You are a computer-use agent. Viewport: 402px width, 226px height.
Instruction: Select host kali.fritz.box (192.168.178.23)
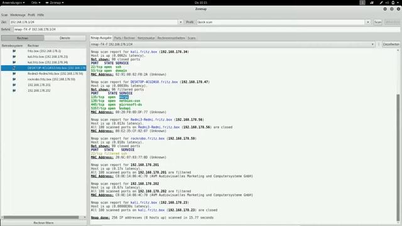click(43, 56)
